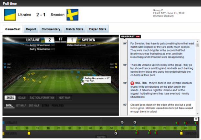Show the HEAT MAP view
201x140 pixels.
[x=65, y=98]
